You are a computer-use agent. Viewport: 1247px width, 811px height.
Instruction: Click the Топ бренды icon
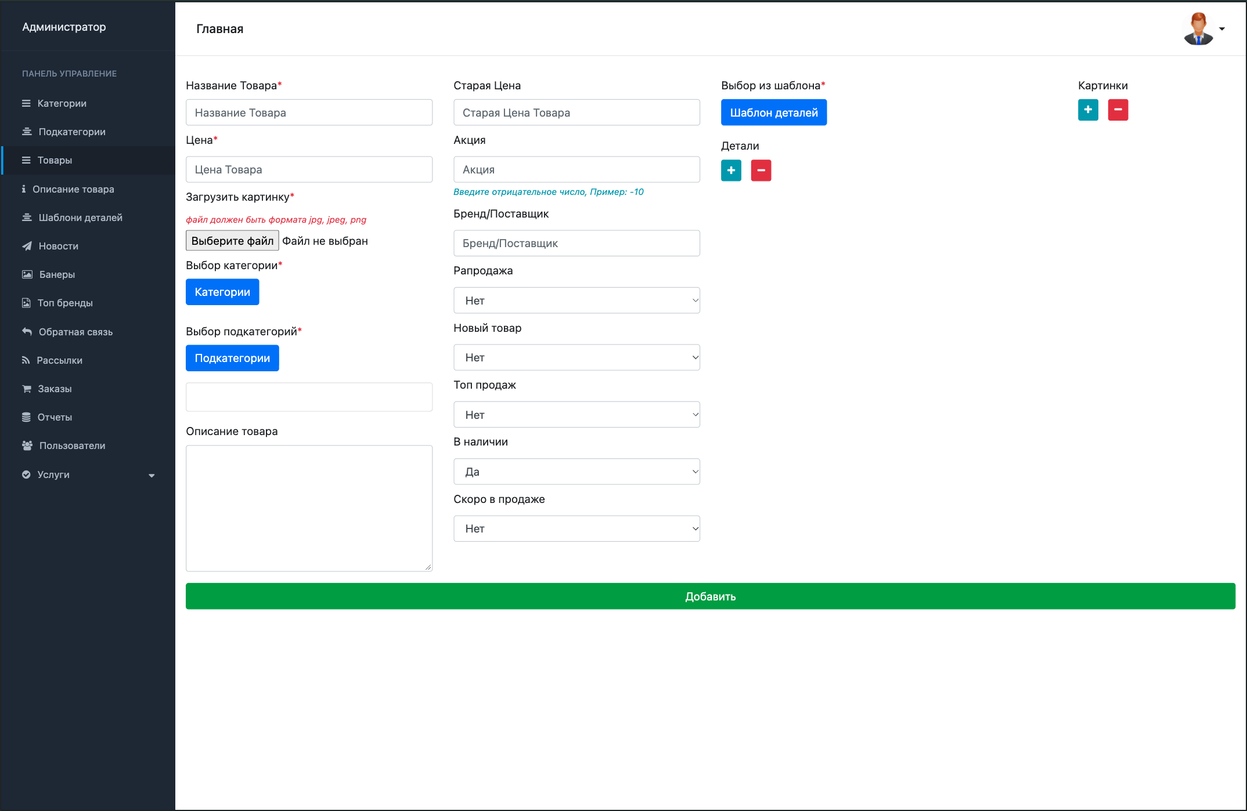click(x=26, y=303)
